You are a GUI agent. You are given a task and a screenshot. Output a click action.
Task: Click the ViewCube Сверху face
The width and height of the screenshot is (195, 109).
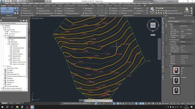(x=153, y=25)
